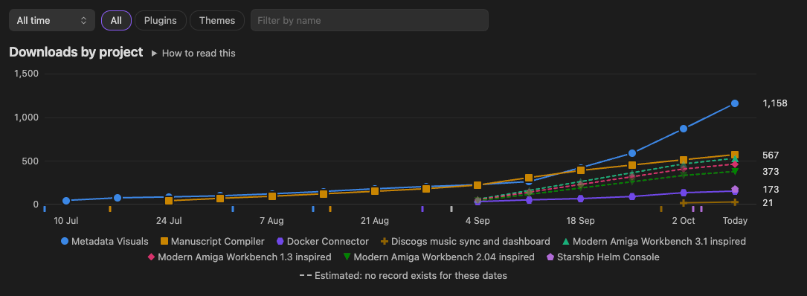Toggle Modern Amiga Workbench 1.3 inspired legend

coord(239,257)
